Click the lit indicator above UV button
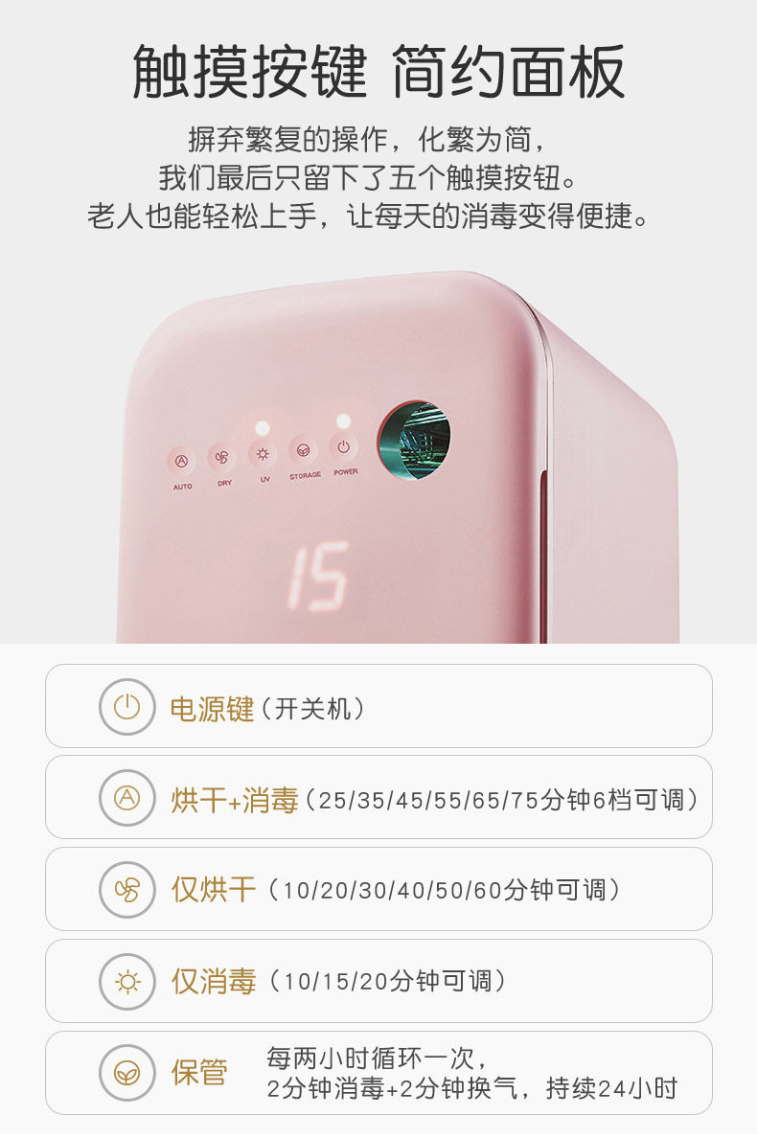 point(262,427)
